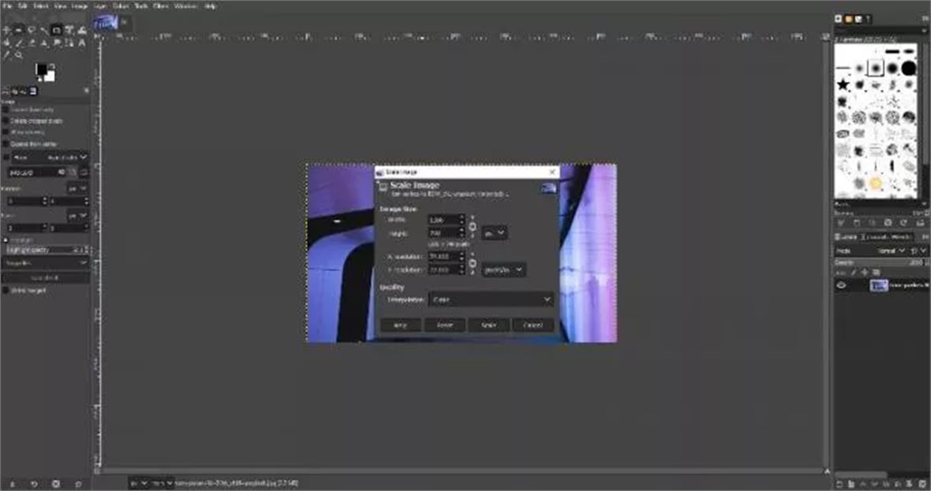Select the large hard round brush
The width and height of the screenshot is (931, 491).
[909, 69]
